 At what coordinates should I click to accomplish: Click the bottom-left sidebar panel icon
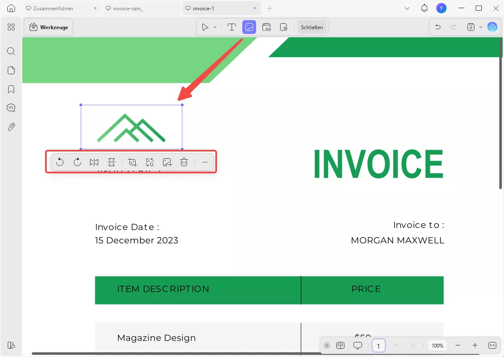11,345
